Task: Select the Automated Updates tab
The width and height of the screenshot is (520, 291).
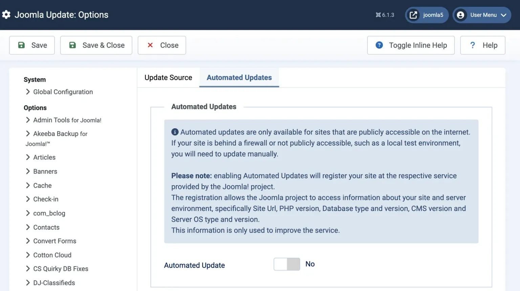Action: pyautogui.click(x=239, y=78)
